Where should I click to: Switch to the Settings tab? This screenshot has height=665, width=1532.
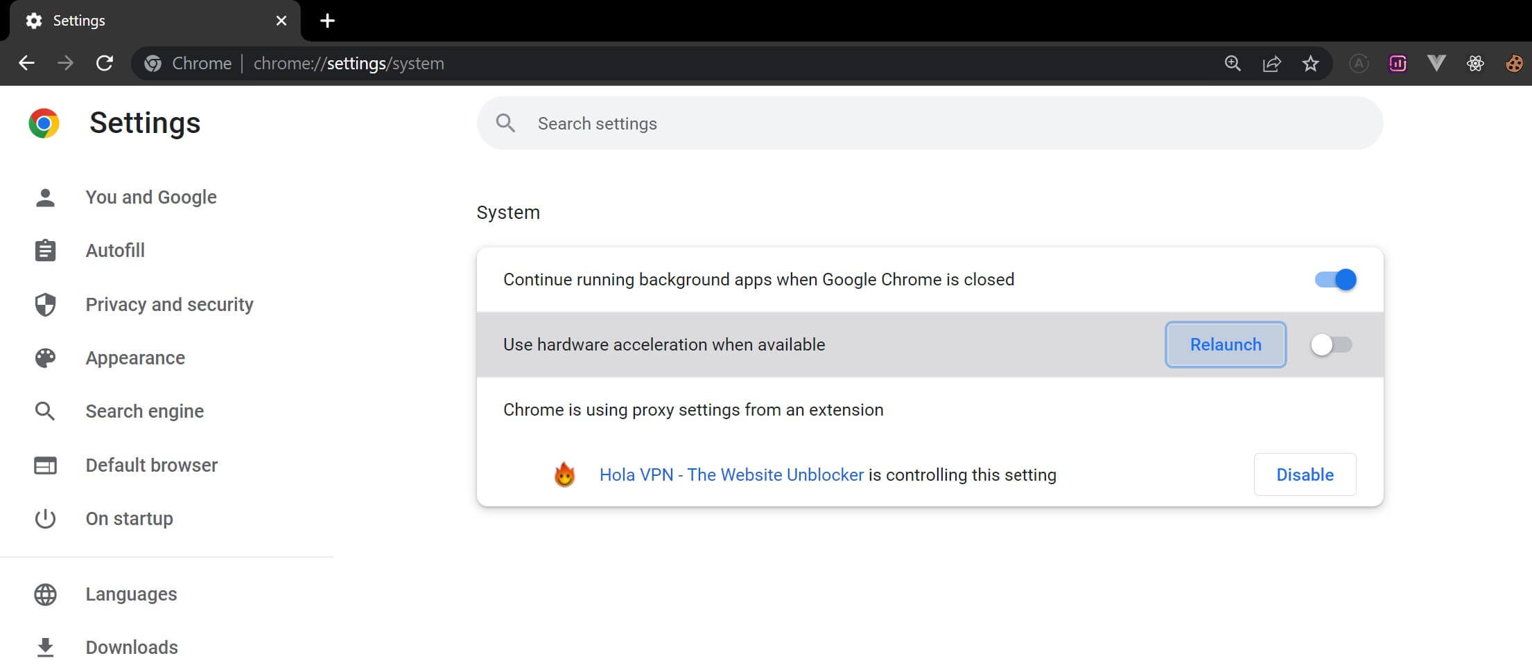[78, 20]
